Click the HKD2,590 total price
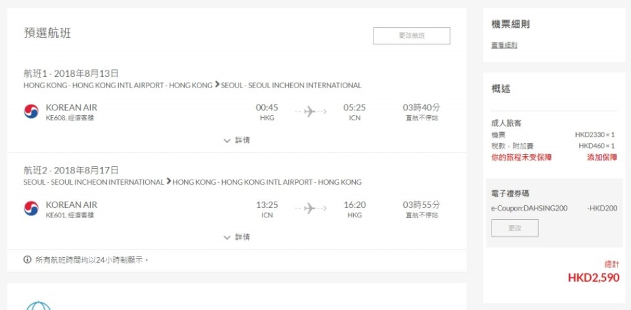631x310 pixels. 594,277
